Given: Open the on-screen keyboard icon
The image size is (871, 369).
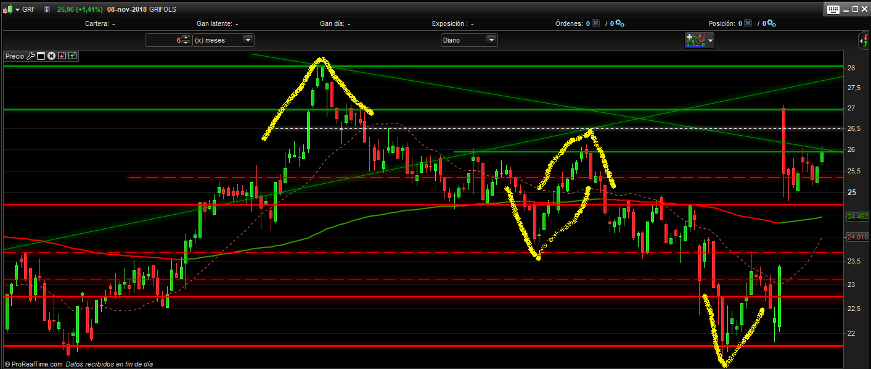Looking at the screenshot, I should coord(833,9).
